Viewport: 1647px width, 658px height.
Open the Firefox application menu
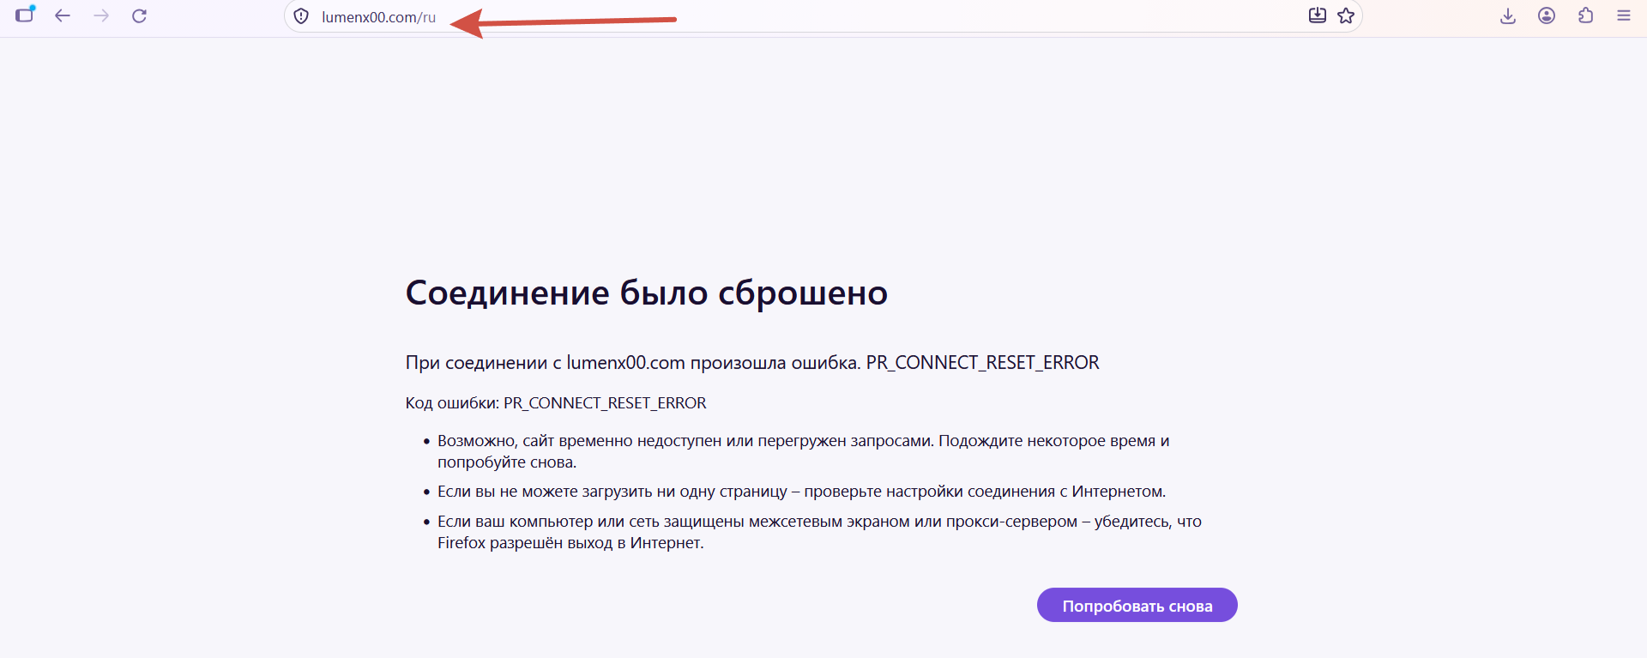[x=1624, y=15]
